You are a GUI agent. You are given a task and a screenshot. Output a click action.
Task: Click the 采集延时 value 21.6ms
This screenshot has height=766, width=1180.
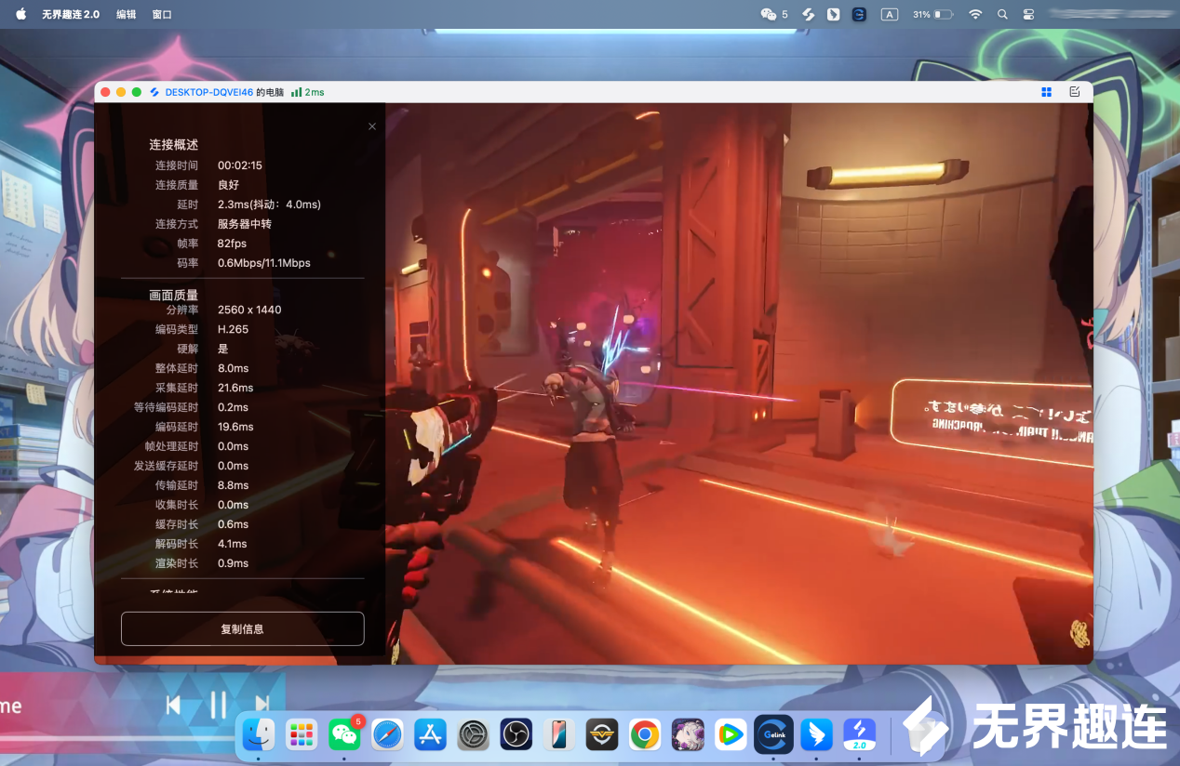[x=235, y=388]
